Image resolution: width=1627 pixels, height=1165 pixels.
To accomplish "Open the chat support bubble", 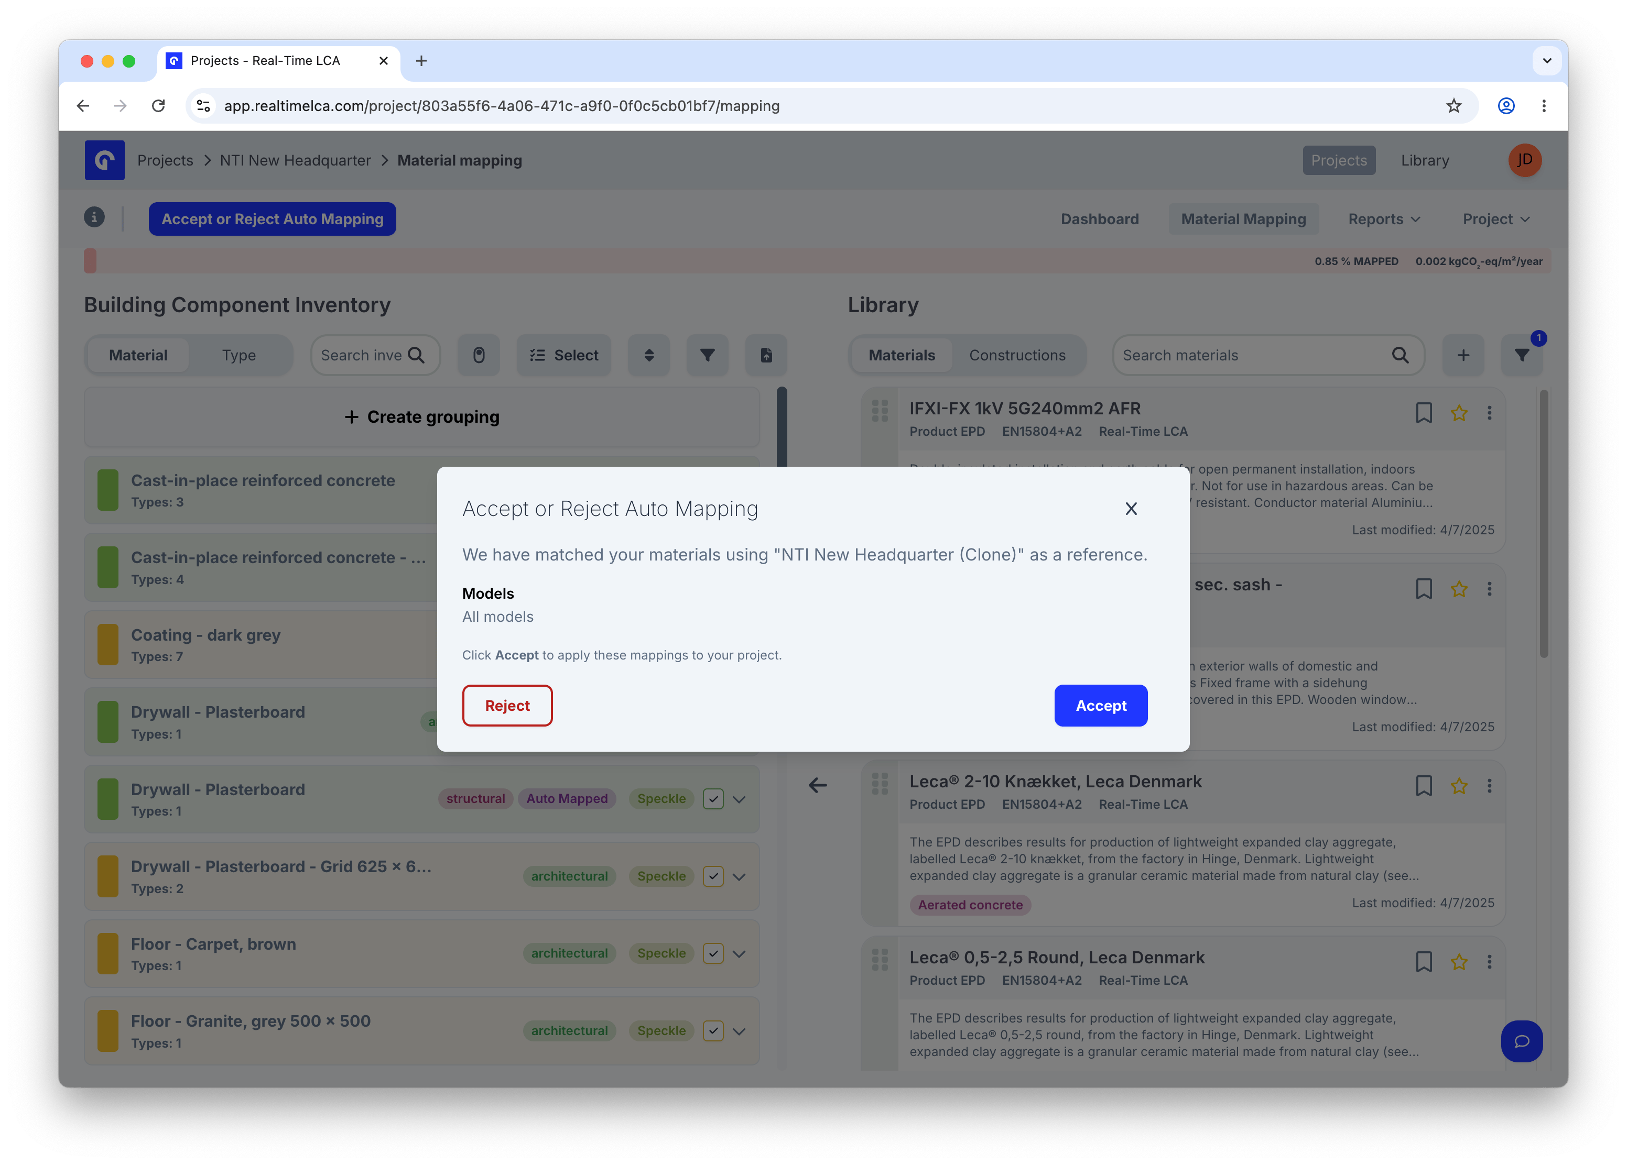I will (1522, 1041).
